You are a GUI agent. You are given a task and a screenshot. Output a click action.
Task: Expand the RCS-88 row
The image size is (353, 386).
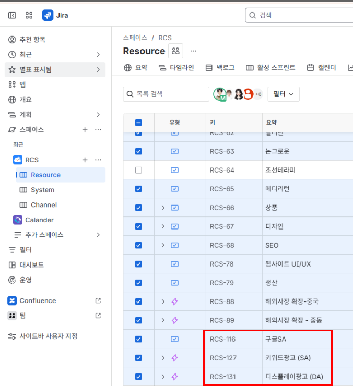(x=163, y=301)
